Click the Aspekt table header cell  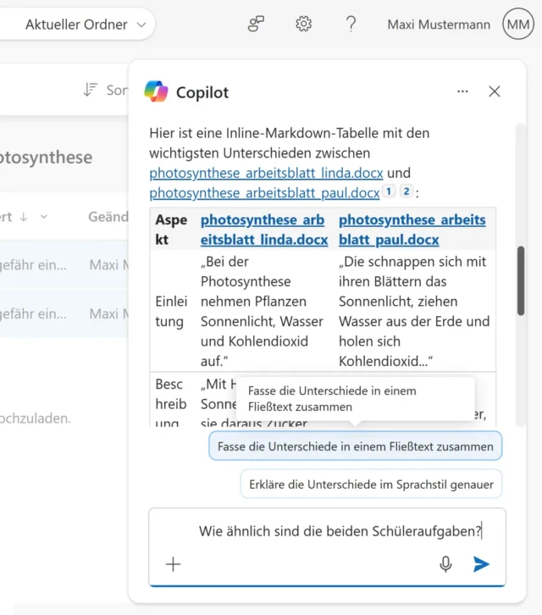pyautogui.click(x=171, y=230)
